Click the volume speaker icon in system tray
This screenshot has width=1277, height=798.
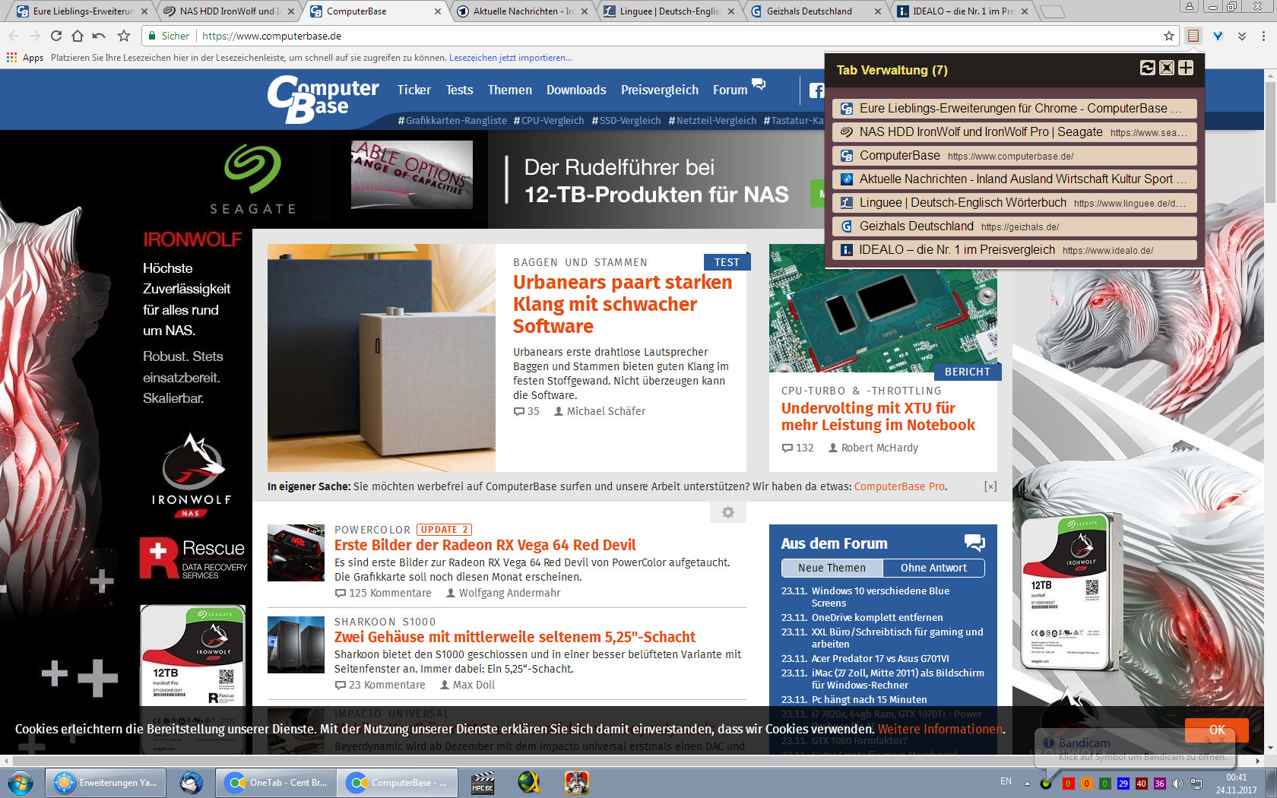click(x=1177, y=784)
